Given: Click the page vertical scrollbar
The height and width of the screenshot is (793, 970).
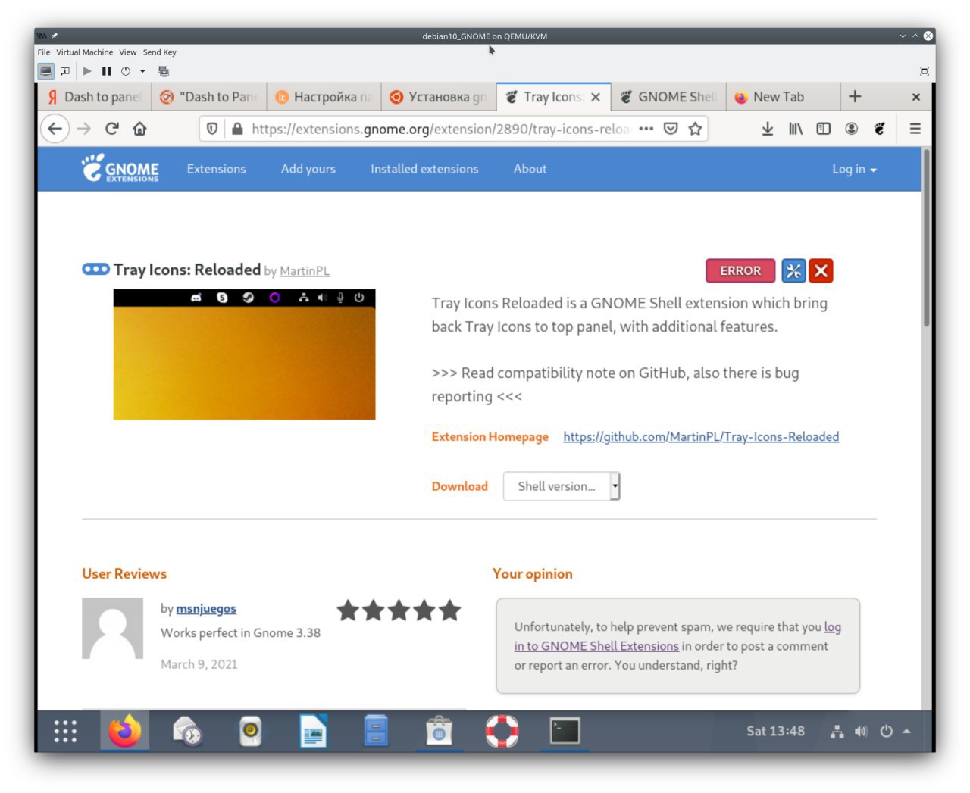Looking at the screenshot, I should 927,238.
